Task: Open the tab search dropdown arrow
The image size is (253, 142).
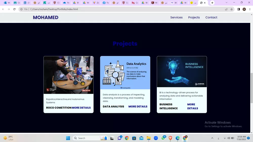Action: click(x=226, y=3)
